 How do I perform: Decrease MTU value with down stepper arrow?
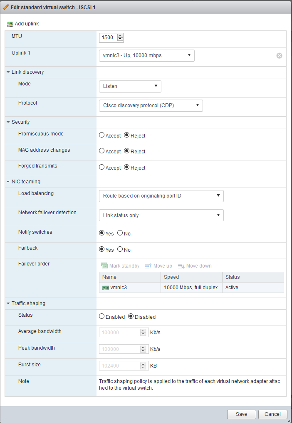(x=120, y=40)
